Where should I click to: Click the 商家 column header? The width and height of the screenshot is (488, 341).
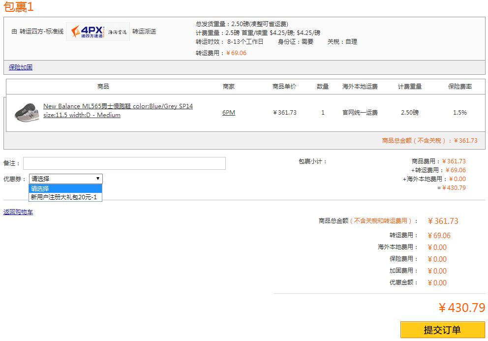[228, 87]
